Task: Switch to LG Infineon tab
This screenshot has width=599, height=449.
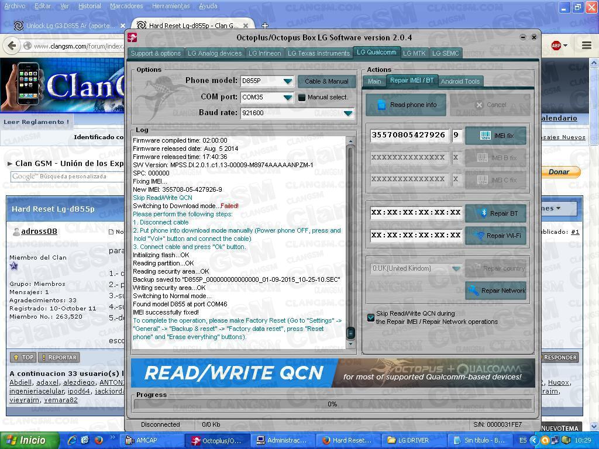Action: 265,53
